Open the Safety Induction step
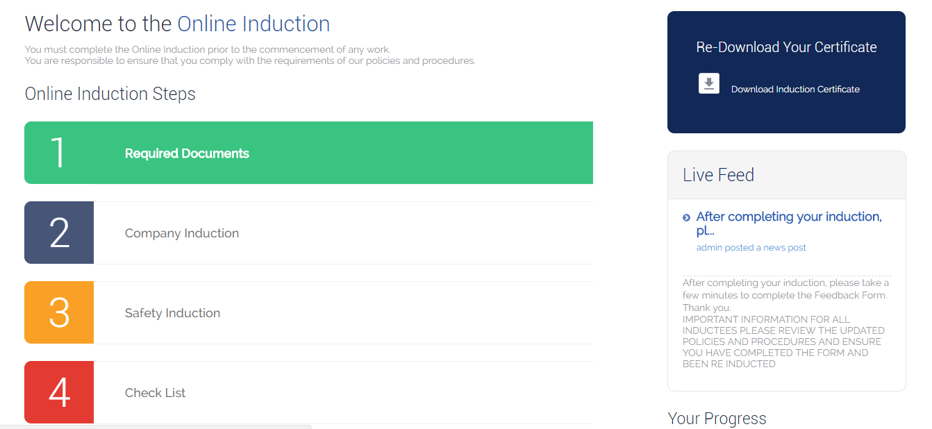932x429 pixels. [172, 313]
